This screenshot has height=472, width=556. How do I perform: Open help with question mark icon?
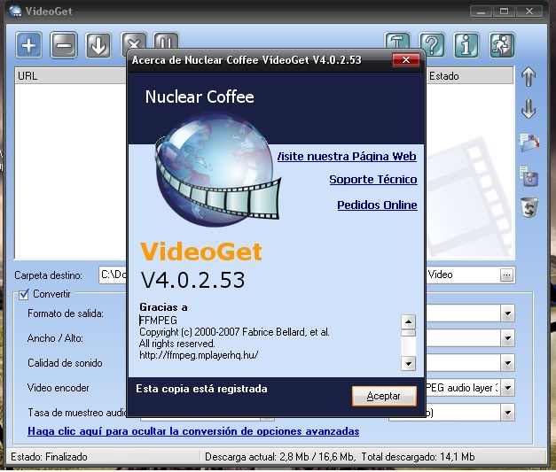click(x=432, y=45)
